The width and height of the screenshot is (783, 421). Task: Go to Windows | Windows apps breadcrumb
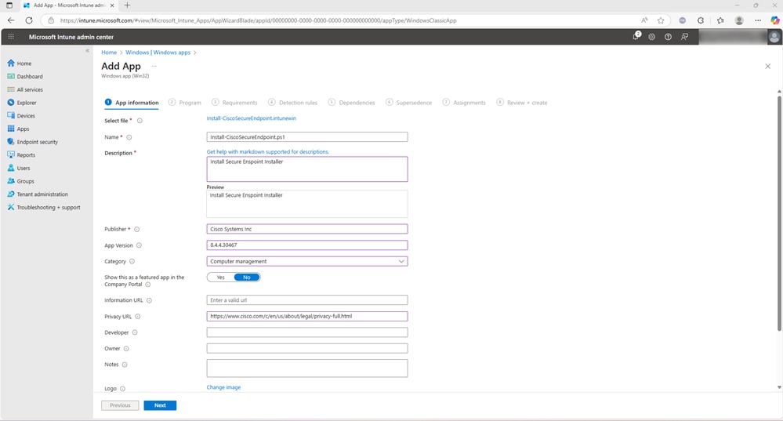pos(158,53)
